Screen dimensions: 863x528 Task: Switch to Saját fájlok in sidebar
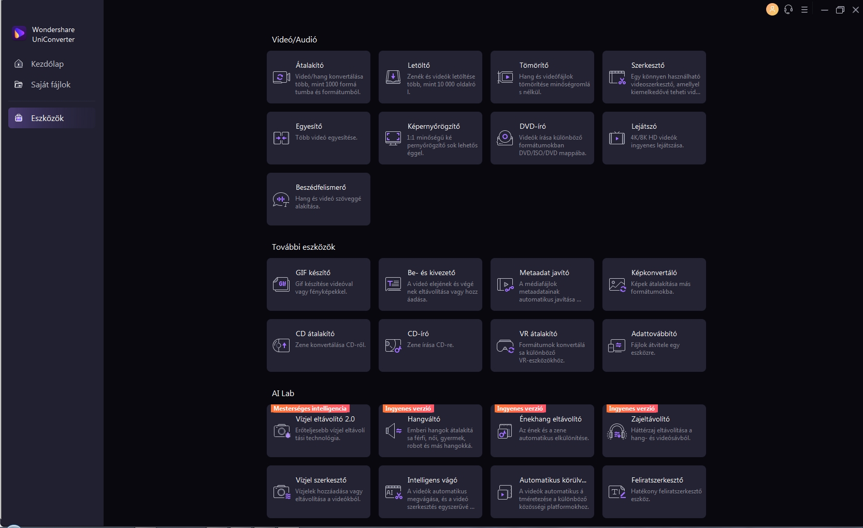click(x=50, y=85)
